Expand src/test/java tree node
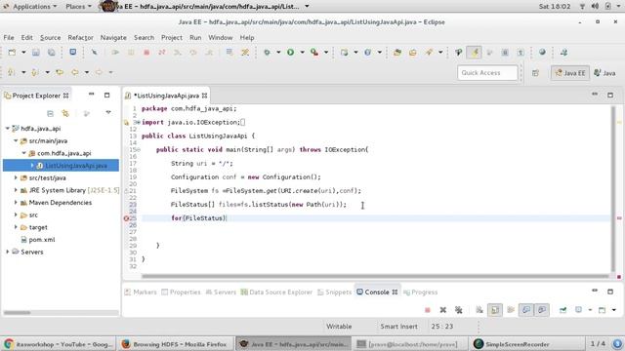The height and width of the screenshot is (351, 625). coord(16,177)
